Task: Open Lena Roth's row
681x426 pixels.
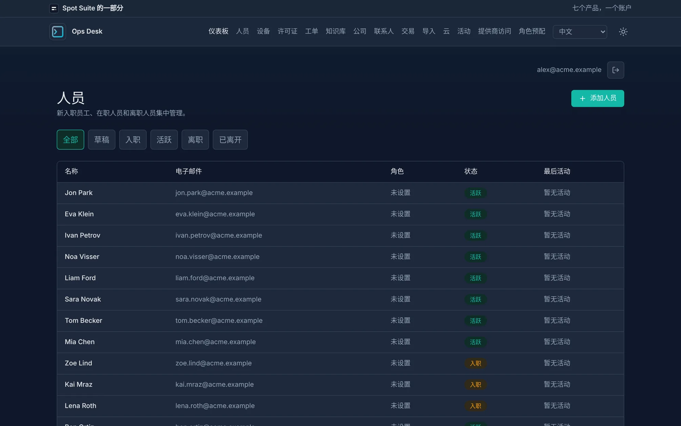Action: (x=340, y=406)
